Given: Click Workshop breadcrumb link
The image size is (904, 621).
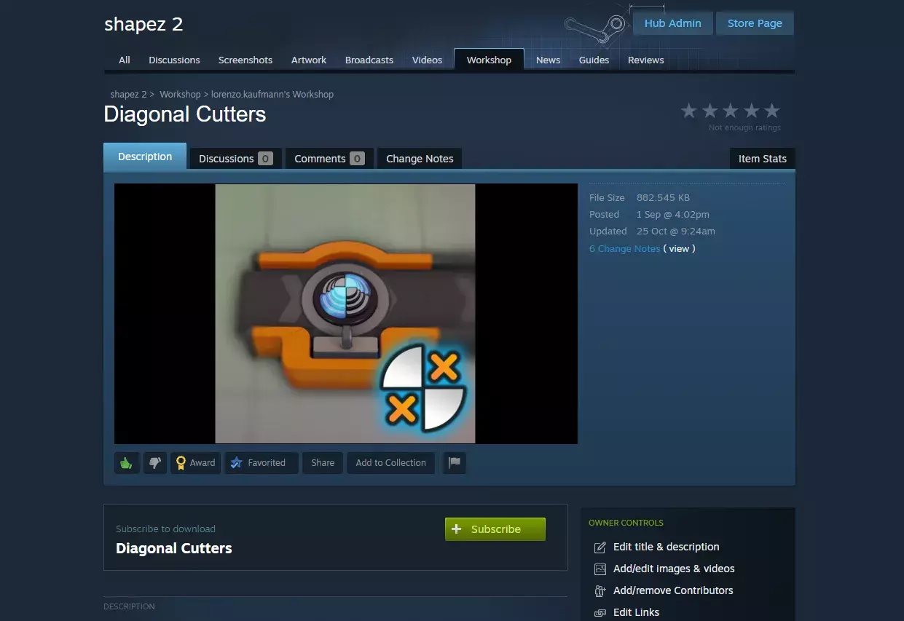Looking at the screenshot, I should (180, 95).
